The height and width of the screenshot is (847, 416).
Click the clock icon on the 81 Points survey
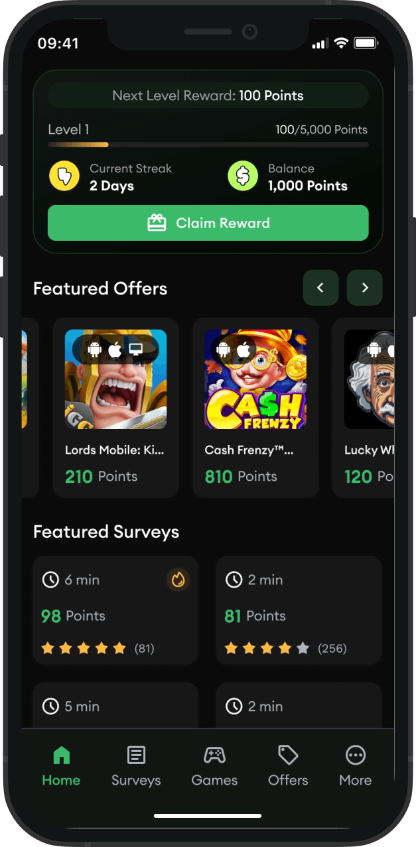tap(234, 580)
